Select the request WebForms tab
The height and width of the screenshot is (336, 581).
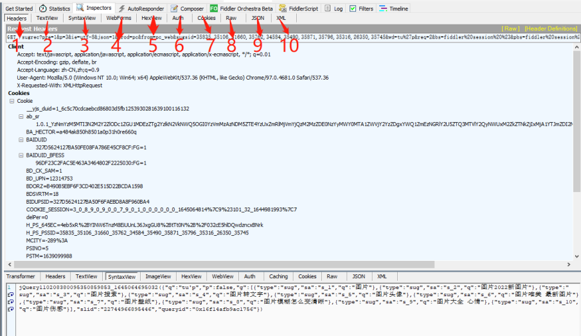pyautogui.click(x=118, y=18)
